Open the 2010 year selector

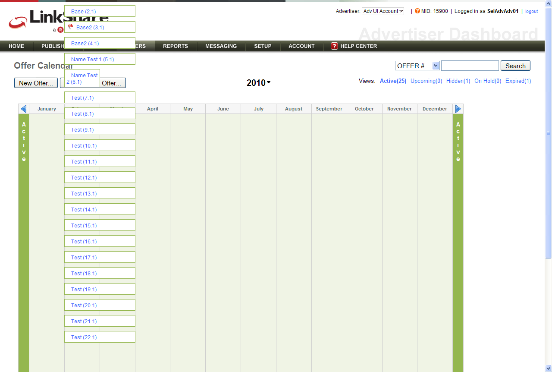pos(258,83)
